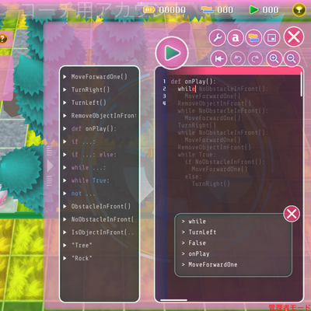
Task: Expand the 'while ...:' snippet arrow
Action: coord(65,167)
